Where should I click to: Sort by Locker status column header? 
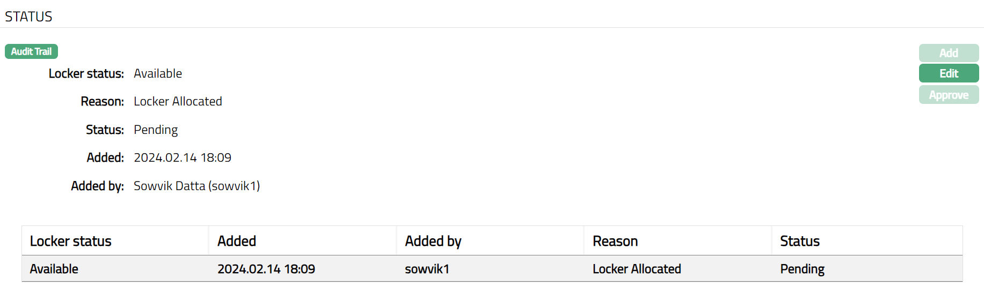click(x=71, y=241)
